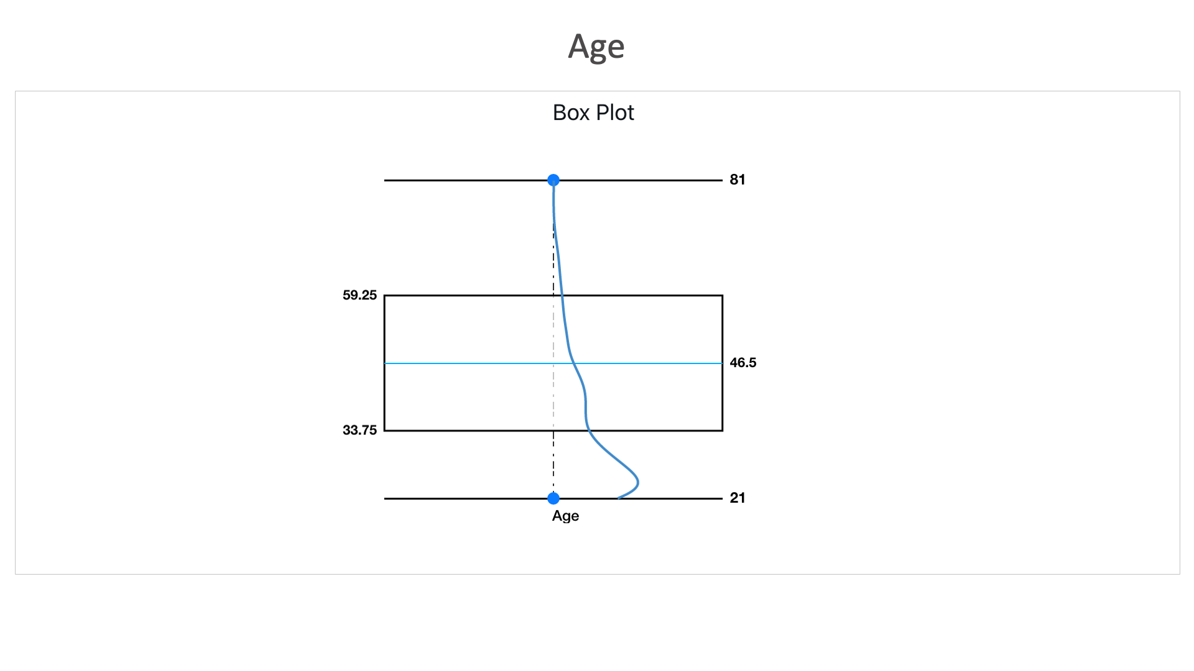Image resolution: width=1194 pixels, height=671 pixels.
Task: Click the blue maximum point at 81
Action: click(x=553, y=180)
